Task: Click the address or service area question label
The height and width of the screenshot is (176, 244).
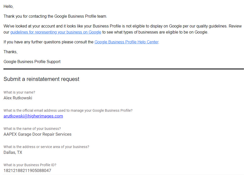Action: coord(46,147)
